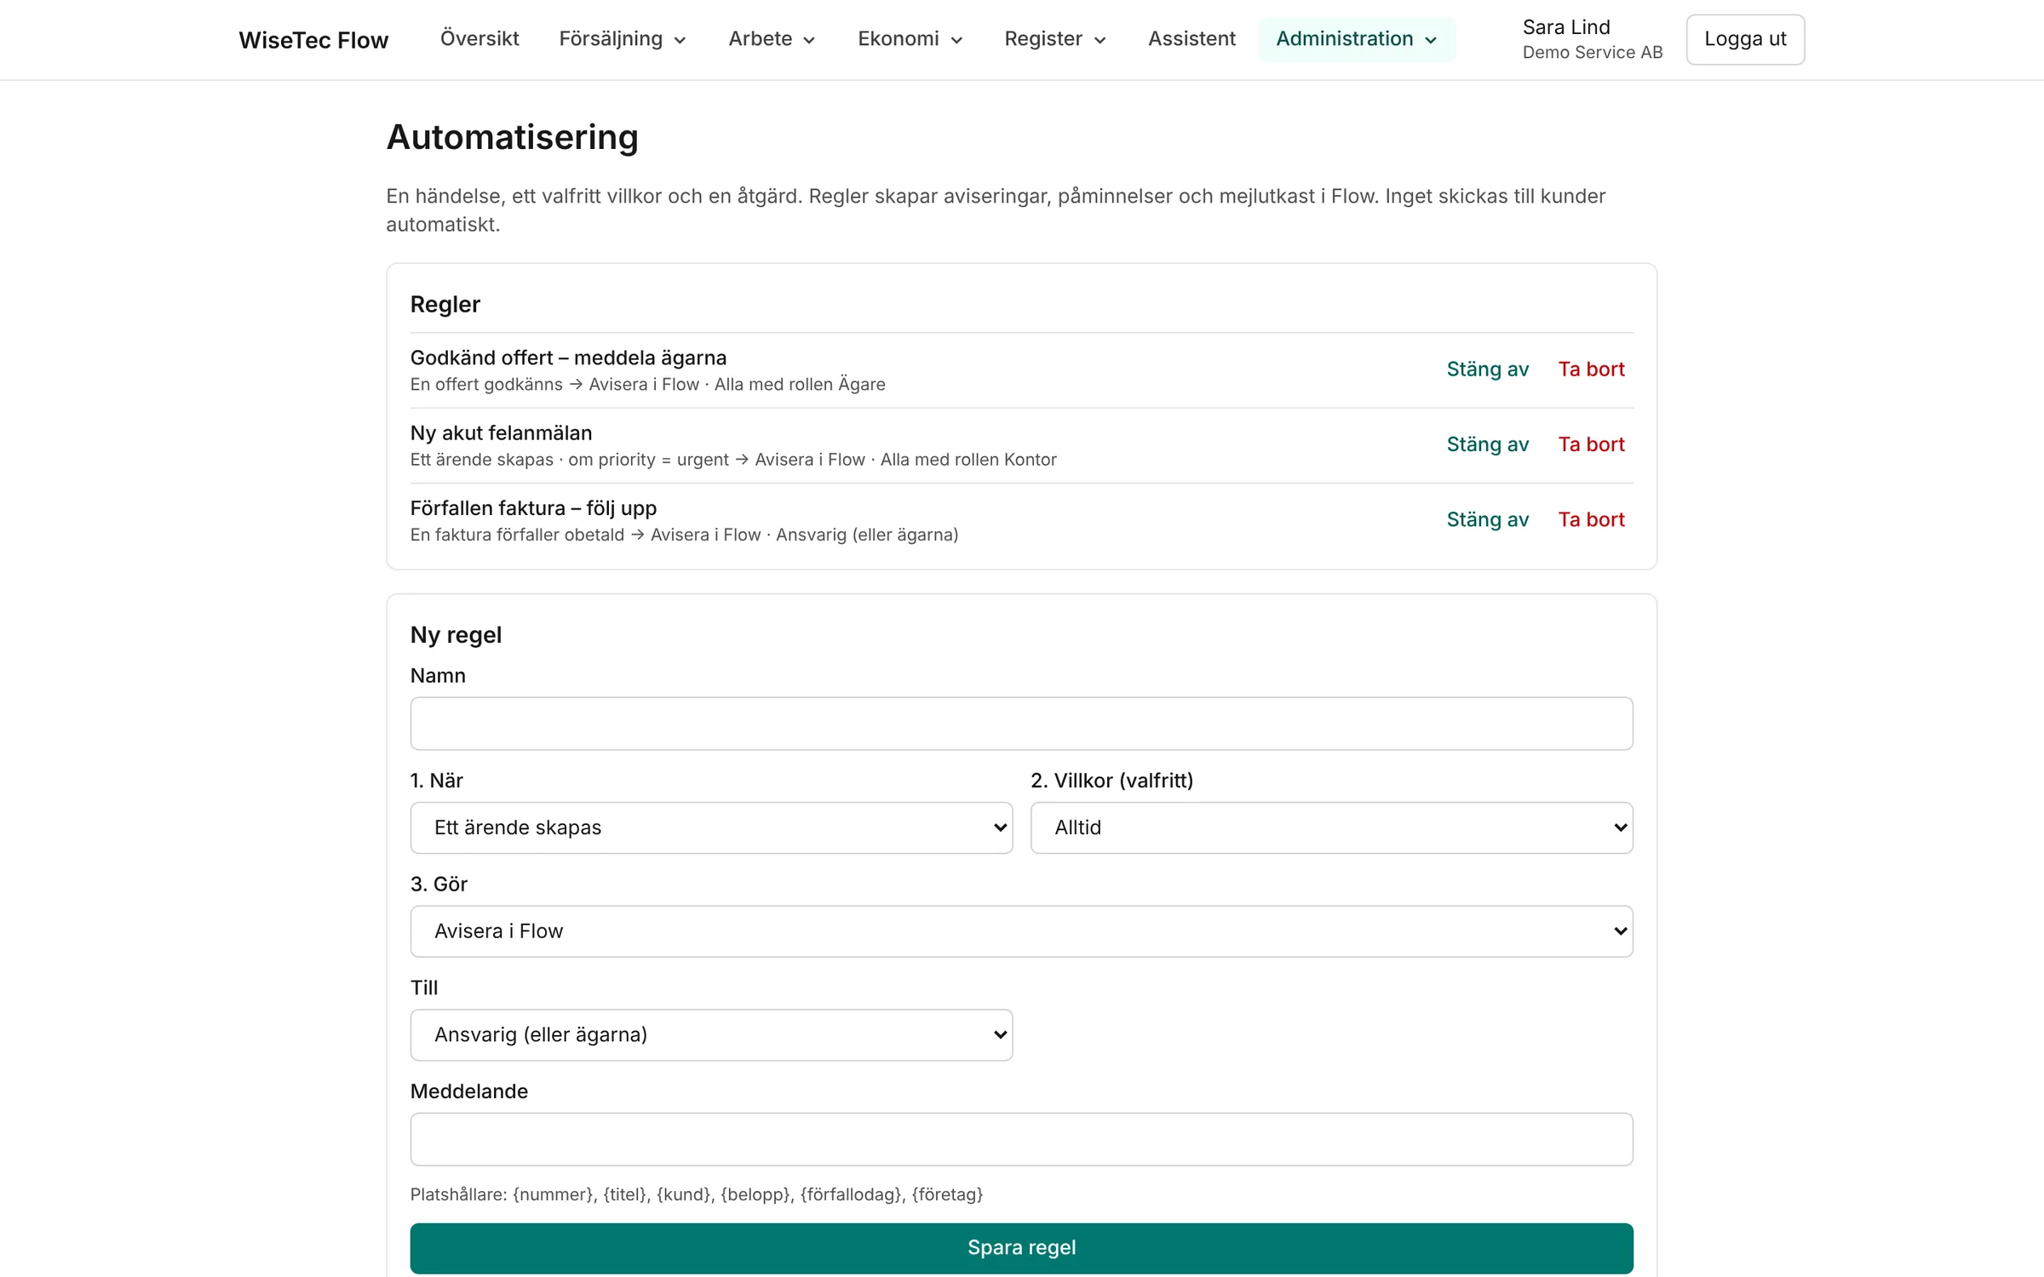This screenshot has height=1277, width=2044.
Task: Open the Översikt page
Action: [479, 39]
